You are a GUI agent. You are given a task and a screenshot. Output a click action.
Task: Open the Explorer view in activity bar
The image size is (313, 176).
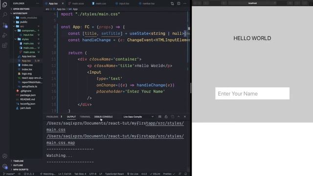(4, 4)
